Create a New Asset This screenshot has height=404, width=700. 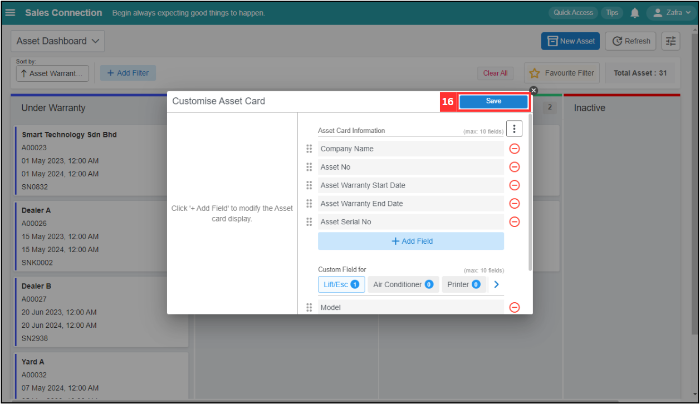click(x=571, y=41)
